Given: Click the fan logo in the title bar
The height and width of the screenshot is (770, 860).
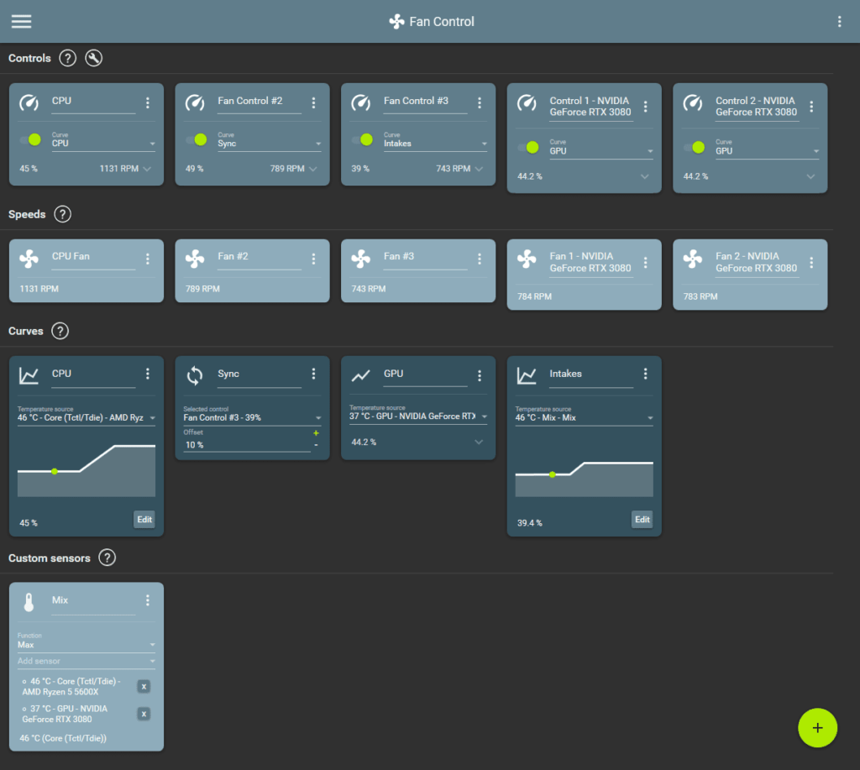Looking at the screenshot, I should [395, 21].
